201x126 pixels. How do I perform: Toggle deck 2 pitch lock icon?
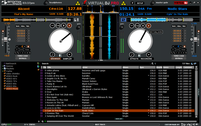tap(198, 31)
